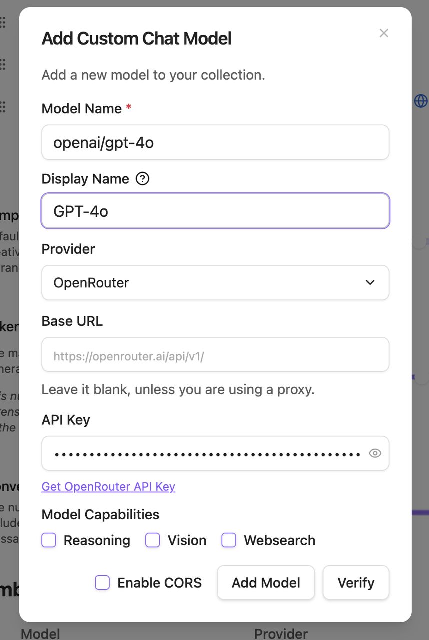
Task: Click the "Model" column header behind the dialog
Action: click(40, 634)
